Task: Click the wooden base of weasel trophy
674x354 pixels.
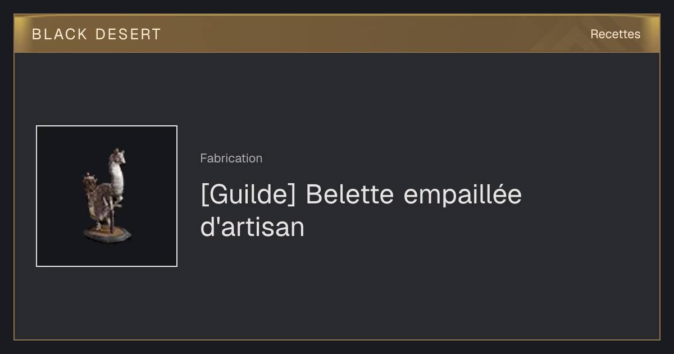Action: (107, 233)
